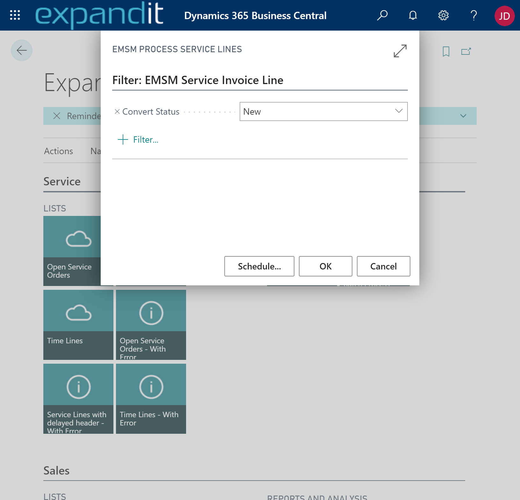The image size is (520, 500).
Task: Bookmark this page with the bookmark icon
Action: (446, 52)
